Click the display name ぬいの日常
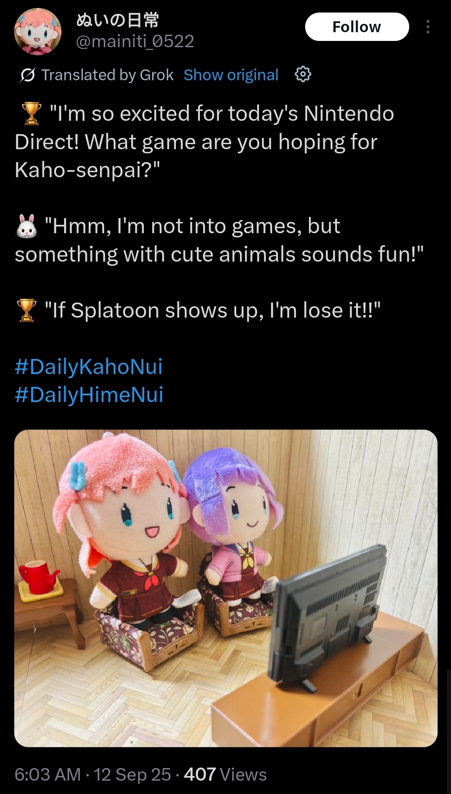Viewport: 451px width, 794px height. tap(117, 20)
